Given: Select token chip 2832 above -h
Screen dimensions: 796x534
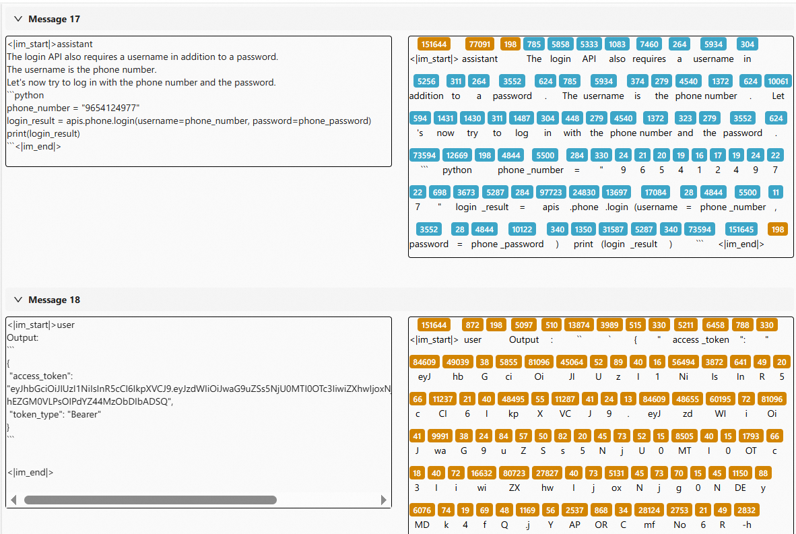Looking at the screenshot, I should 746,510.
